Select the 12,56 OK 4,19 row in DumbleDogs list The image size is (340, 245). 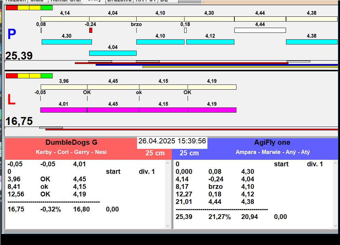47,194
